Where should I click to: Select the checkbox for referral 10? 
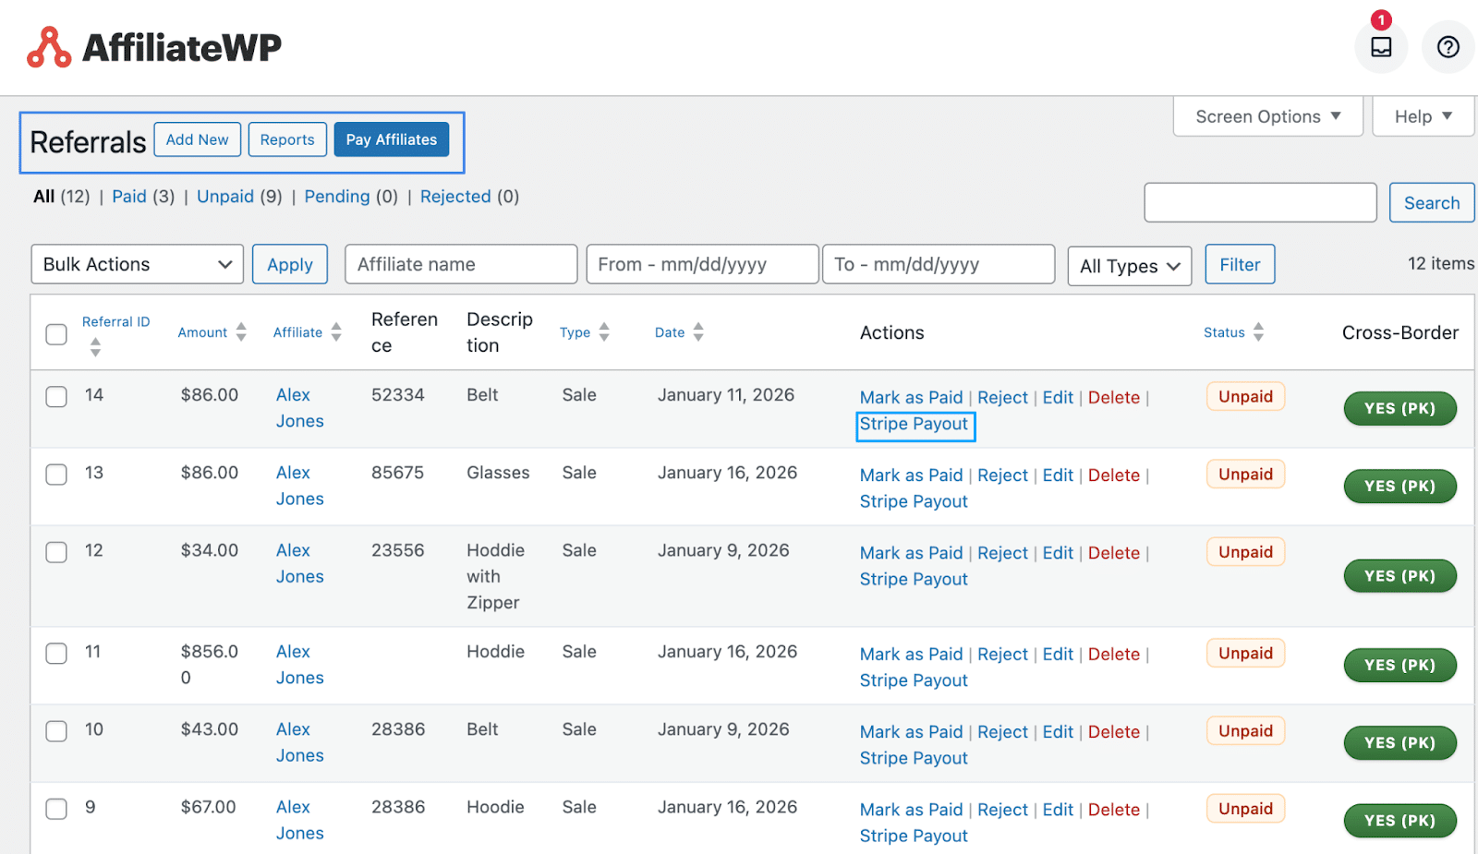[x=56, y=731]
